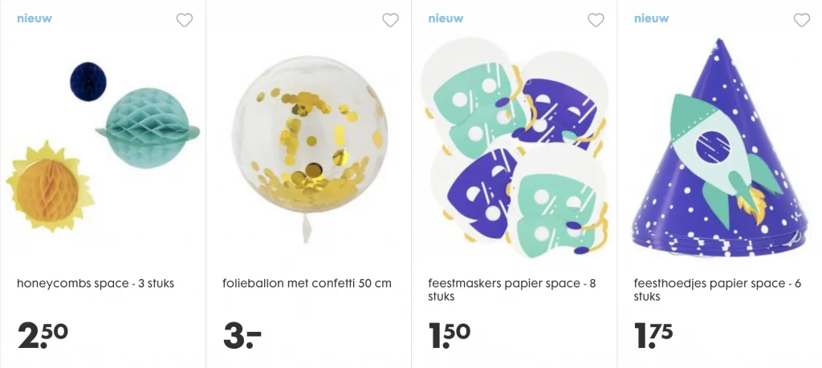Click the 1.75 price of feesthoedjes

pyautogui.click(x=653, y=335)
